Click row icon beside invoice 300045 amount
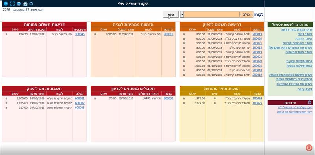 point(6,34)
